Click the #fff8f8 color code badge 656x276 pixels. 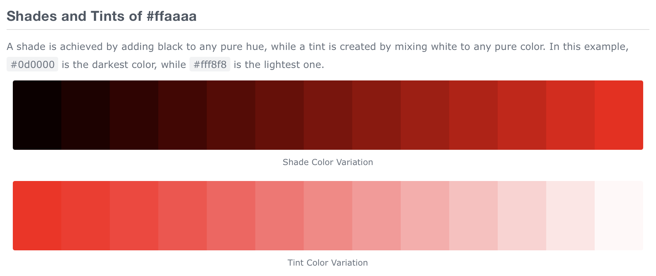pyautogui.click(x=210, y=64)
